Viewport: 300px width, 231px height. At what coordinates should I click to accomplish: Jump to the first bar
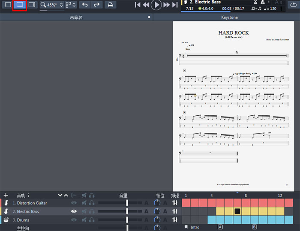click(138, 5)
